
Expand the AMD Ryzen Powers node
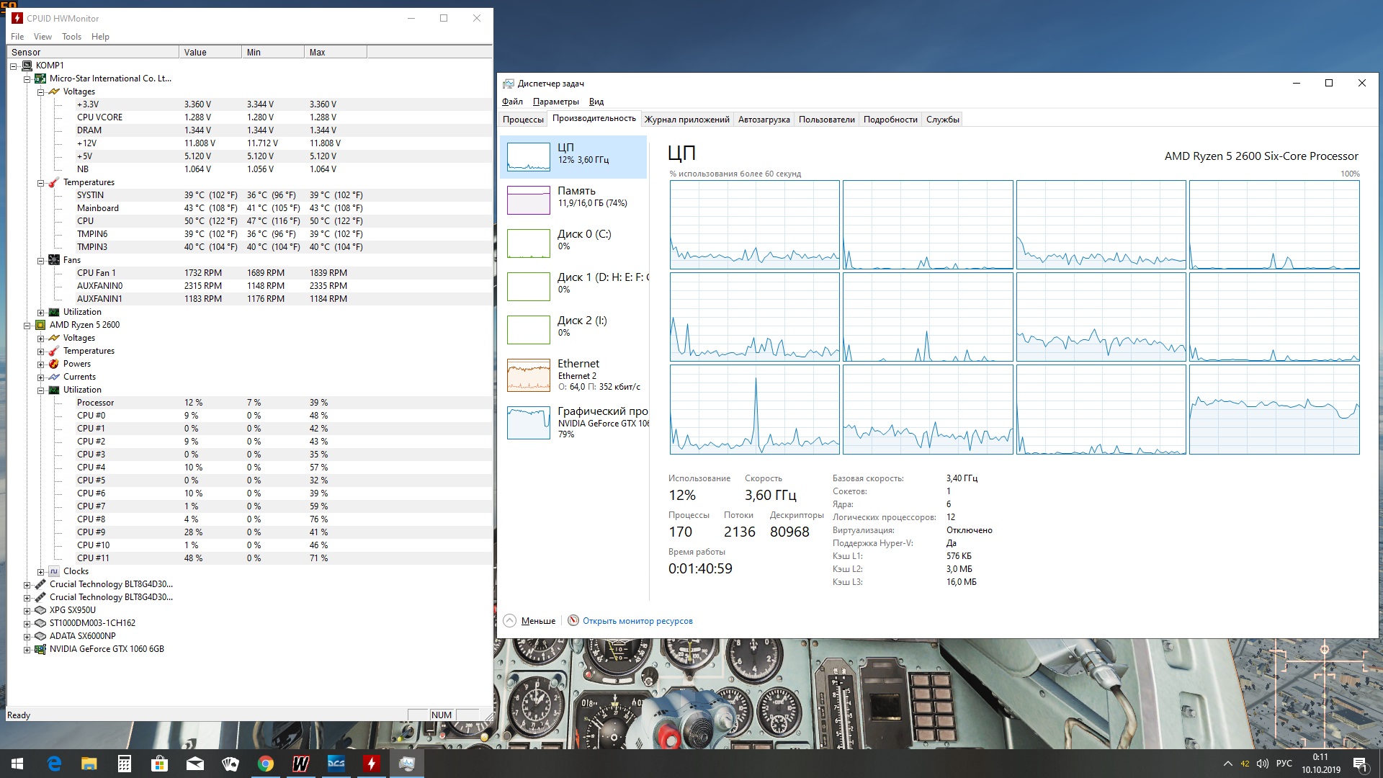coord(41,365)
